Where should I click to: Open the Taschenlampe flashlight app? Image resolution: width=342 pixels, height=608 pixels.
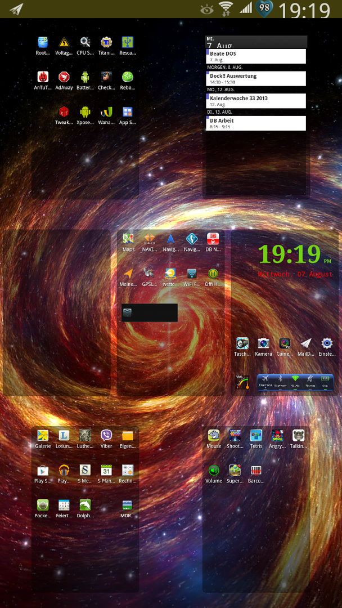pos(242,343)
